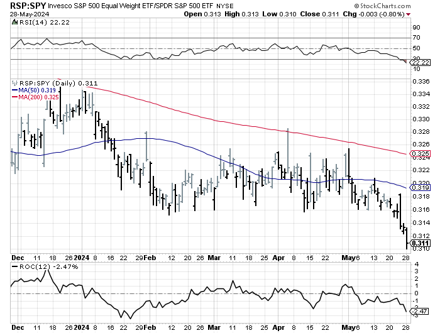Viewport: 440px width, 333px height.
Task: Click the blue MA(50) line swatch
Action: [14, 90]
